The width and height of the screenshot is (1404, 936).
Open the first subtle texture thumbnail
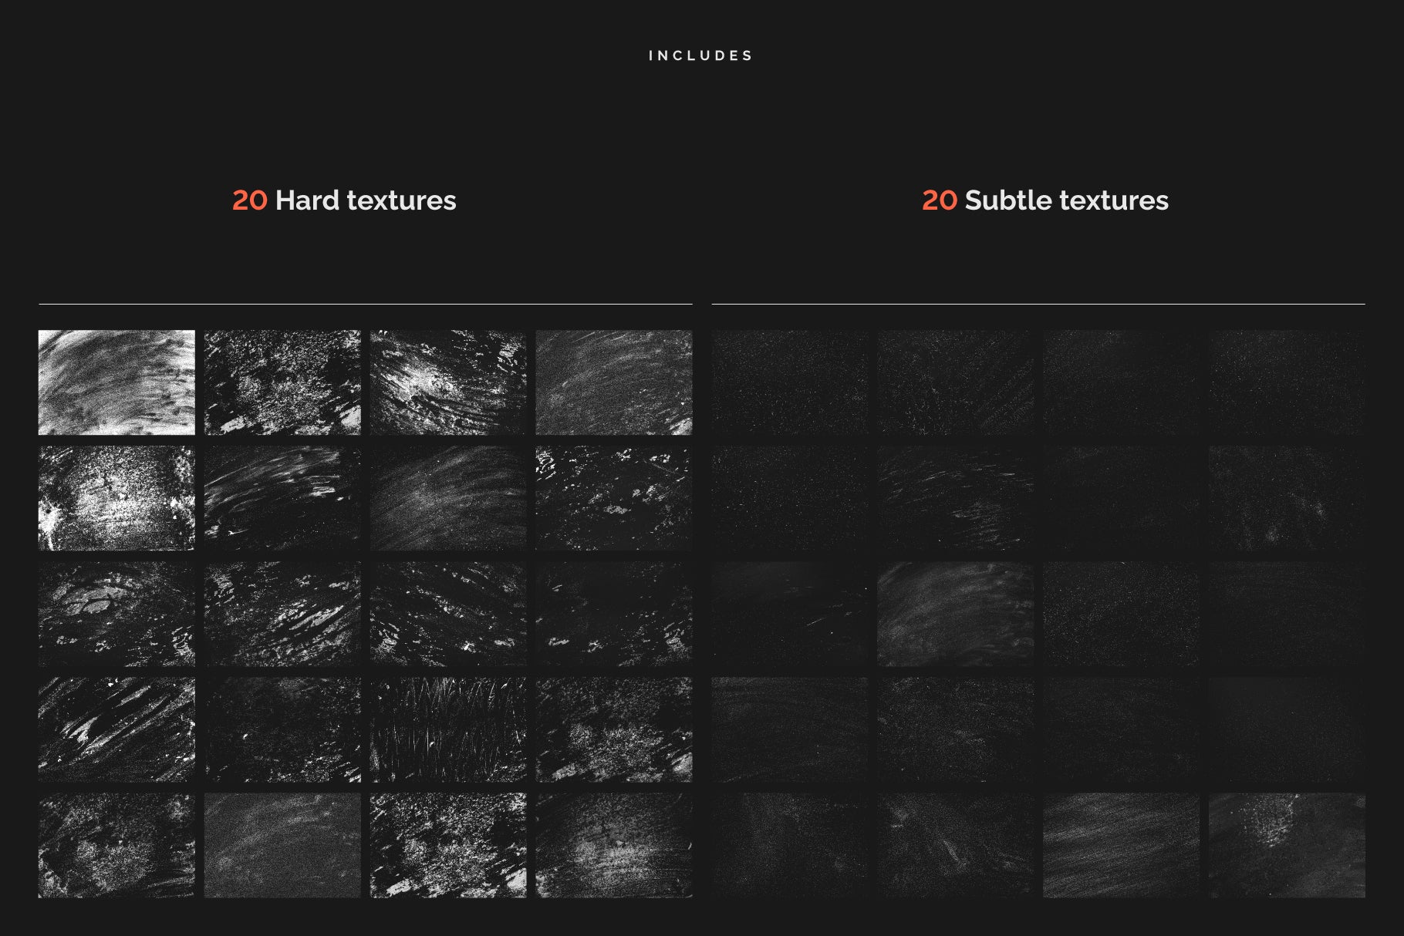tap(789, 382)
